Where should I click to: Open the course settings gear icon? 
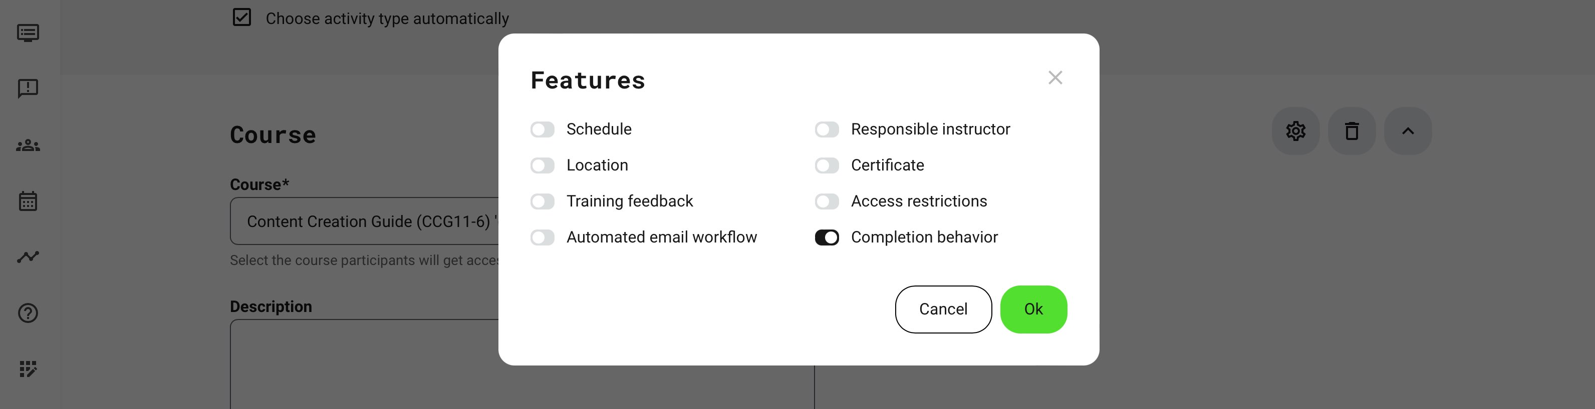(1295, 131)
